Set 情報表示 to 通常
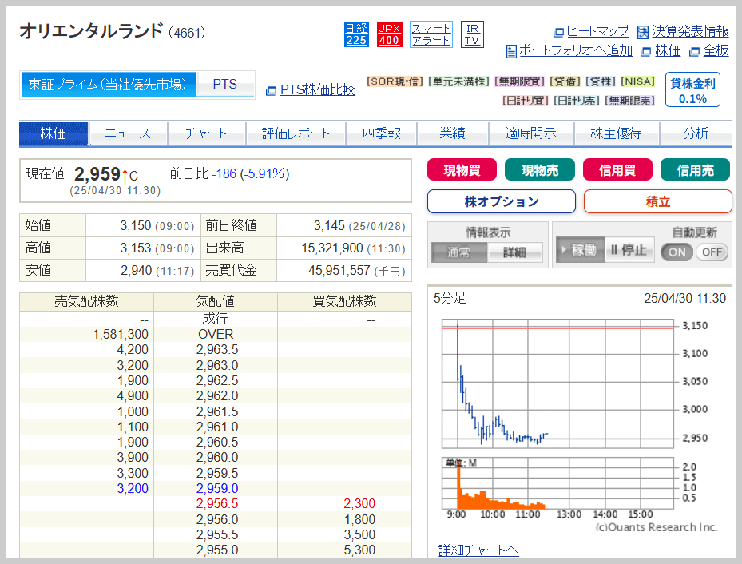Image resolution: width=742 pixels, height=564 pixels. (x=458, y=252)
